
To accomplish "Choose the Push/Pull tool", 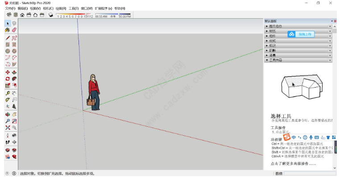I will pyautogui.click(x=14, y=72).
